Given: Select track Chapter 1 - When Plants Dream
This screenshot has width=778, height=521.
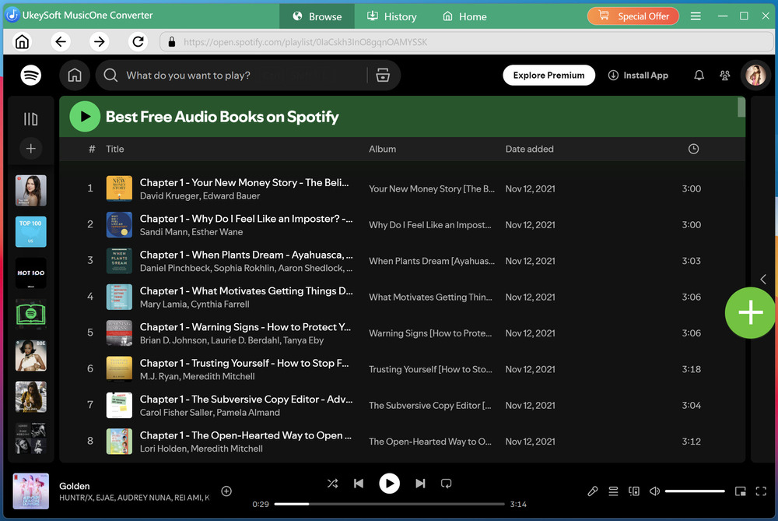Looking at the screenshot, I should pos(402,261).
